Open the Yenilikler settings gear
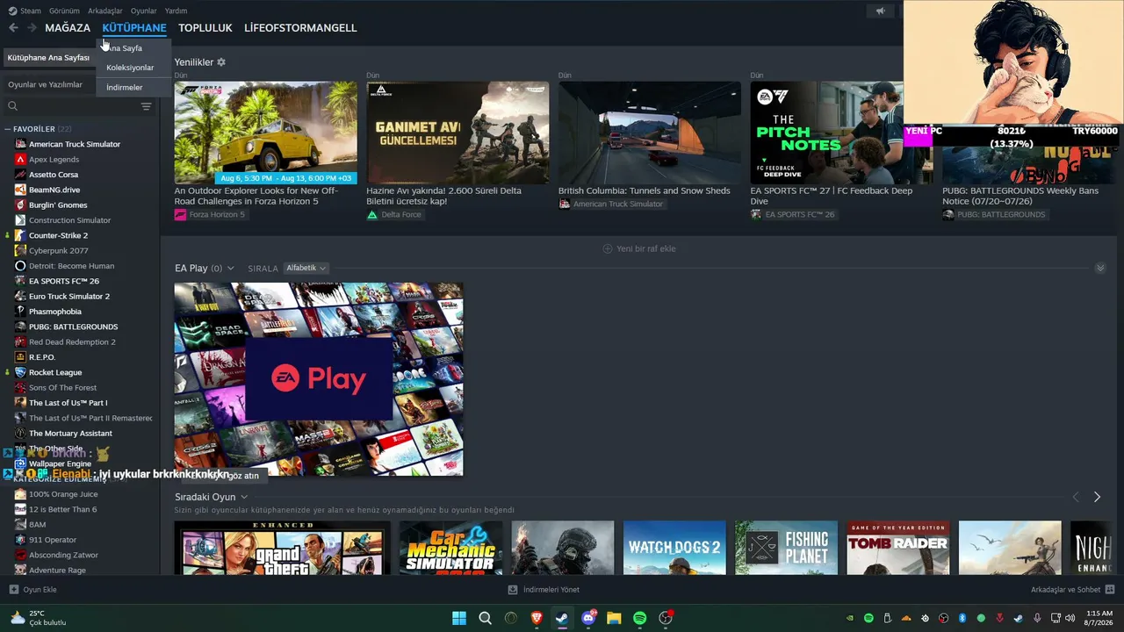The width and height of the screenshot is (1124, 632). pyautogui.click(x=221, y=62)
